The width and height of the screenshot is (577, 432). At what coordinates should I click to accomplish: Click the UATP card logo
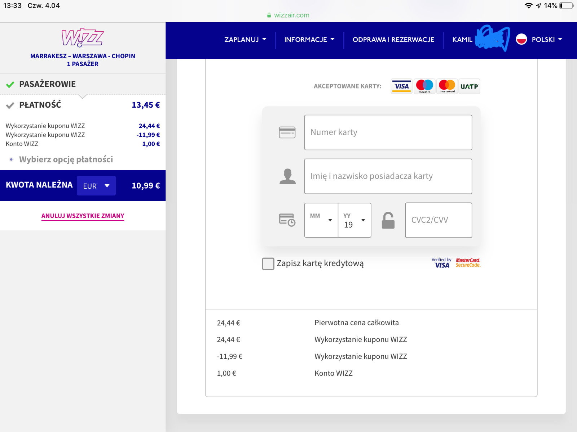pyautogui.click(x=469, y=86)
